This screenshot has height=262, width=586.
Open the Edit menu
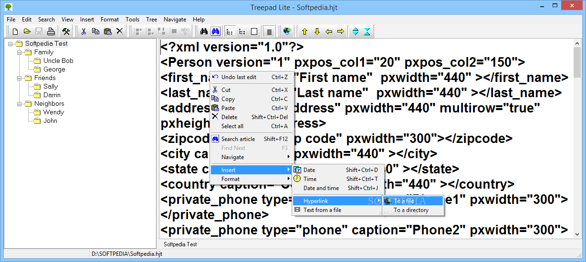click(27, 20)
